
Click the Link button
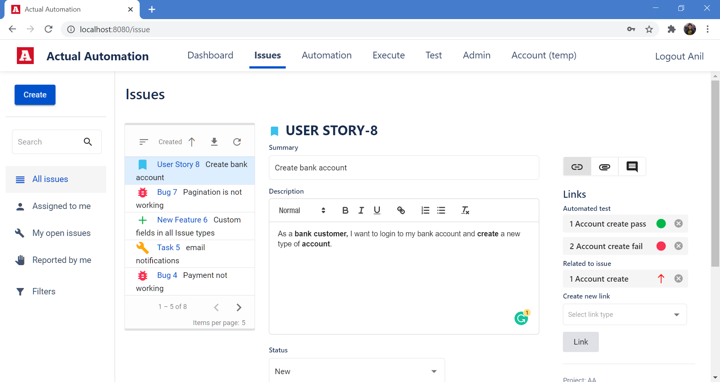pos(580,342)
